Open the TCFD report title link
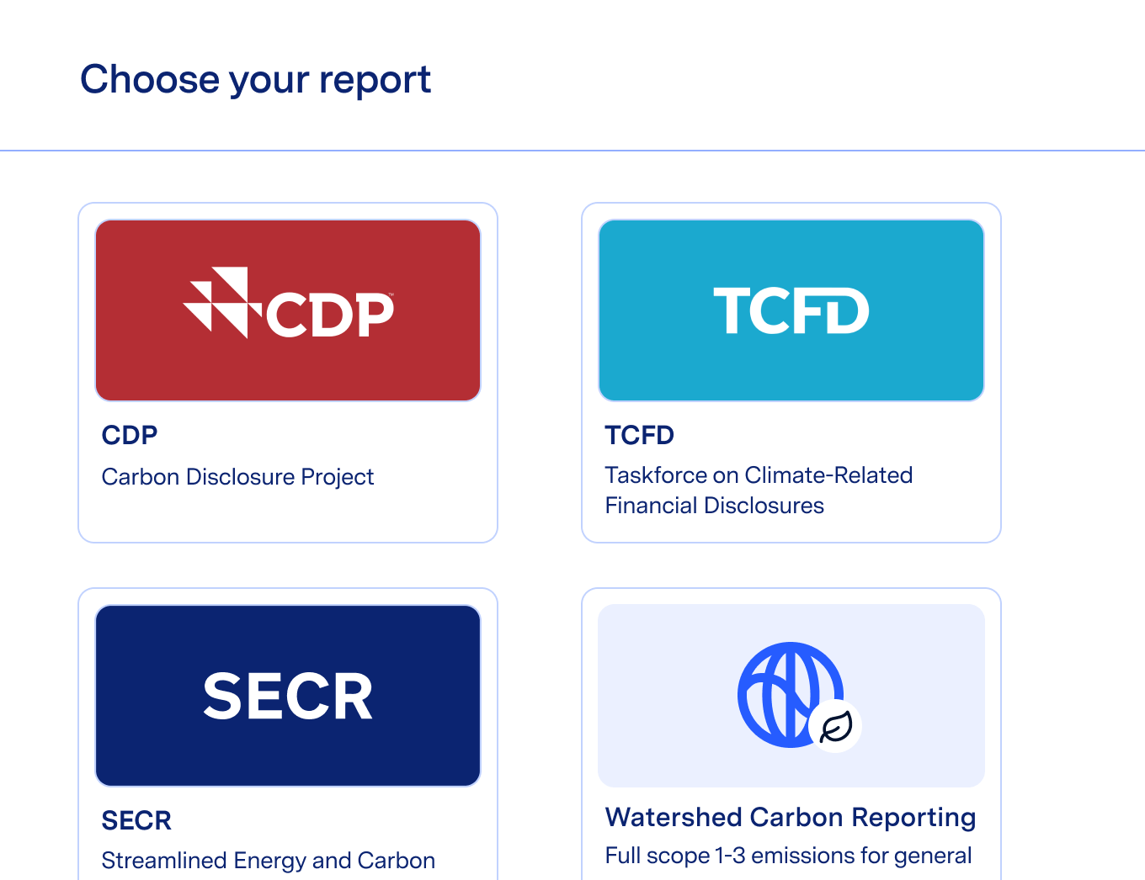1145x880 pixels. 640,435
